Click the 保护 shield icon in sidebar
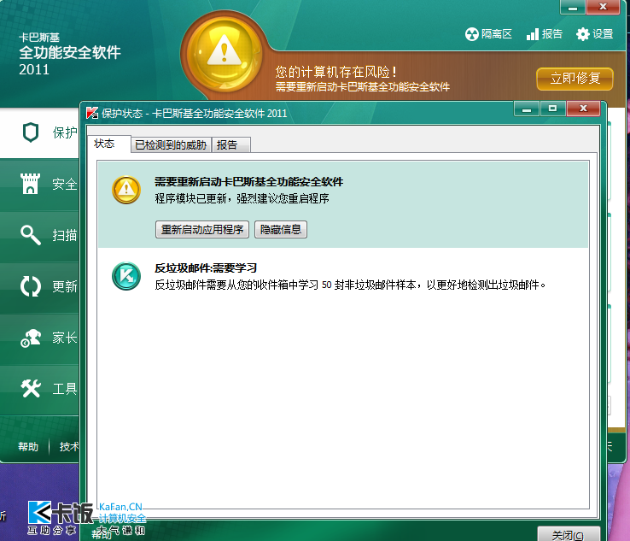The image size is (630, 541). 31,132
